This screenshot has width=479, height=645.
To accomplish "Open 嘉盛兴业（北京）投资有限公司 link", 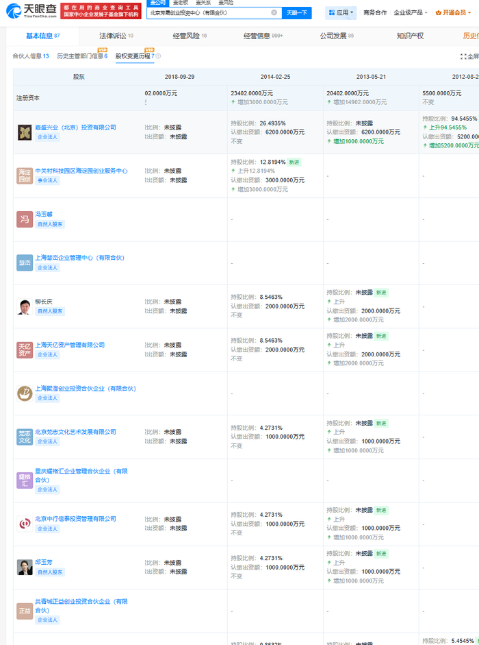I will click(x=75, y=127).
